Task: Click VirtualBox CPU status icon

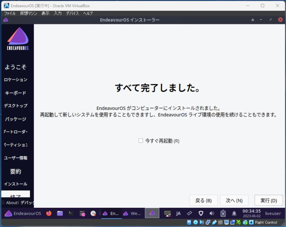Action: pyautogui.click(x=239, y=222)
